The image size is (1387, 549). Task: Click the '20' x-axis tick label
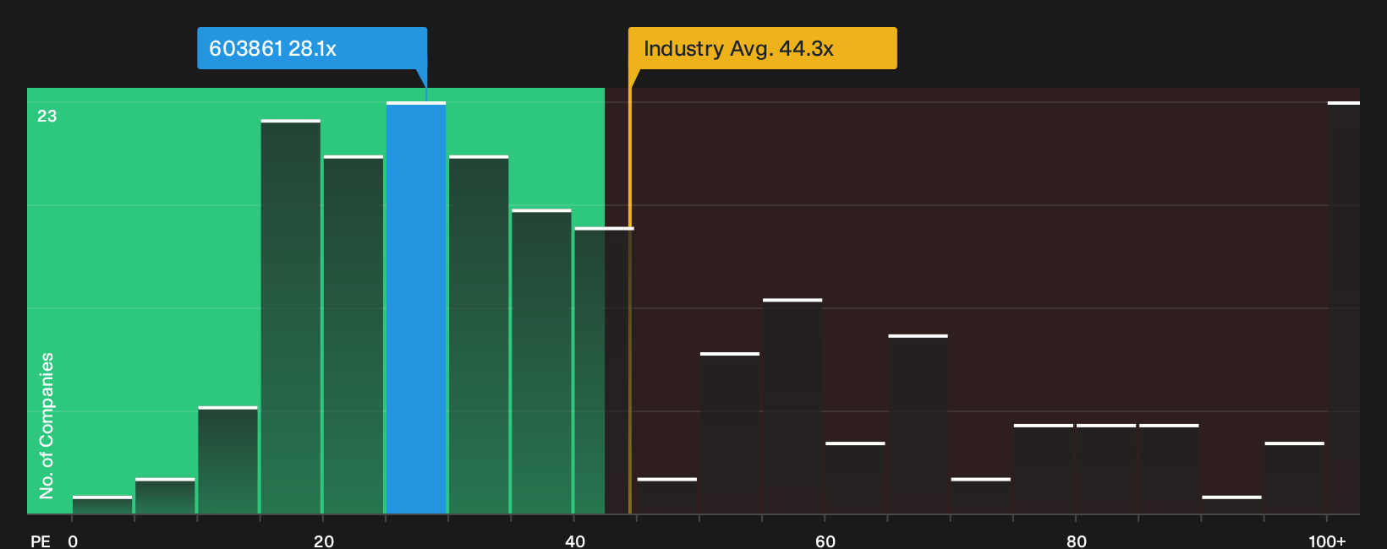(324, 541)
